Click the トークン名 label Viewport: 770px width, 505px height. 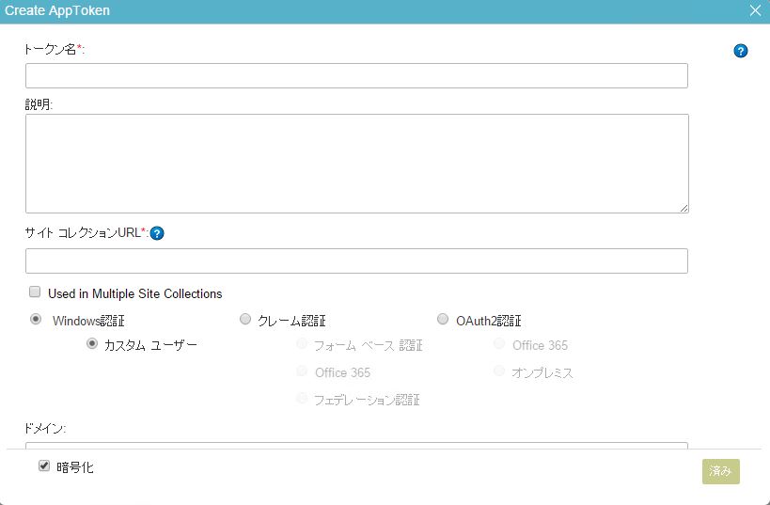[54, 49]
